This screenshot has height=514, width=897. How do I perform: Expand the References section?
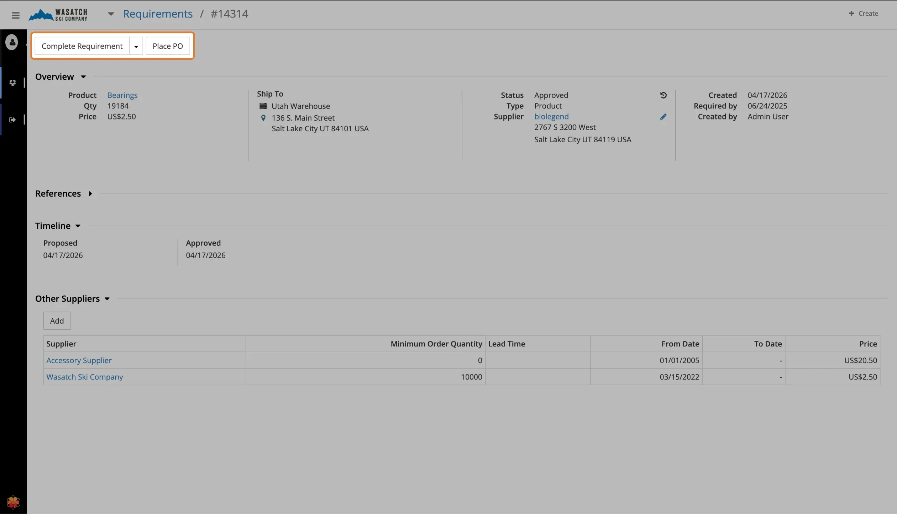click(90, 194)
